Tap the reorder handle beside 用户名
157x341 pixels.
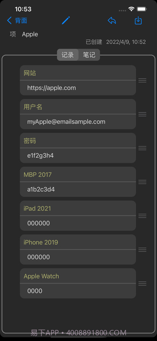[x=142, y=114]
